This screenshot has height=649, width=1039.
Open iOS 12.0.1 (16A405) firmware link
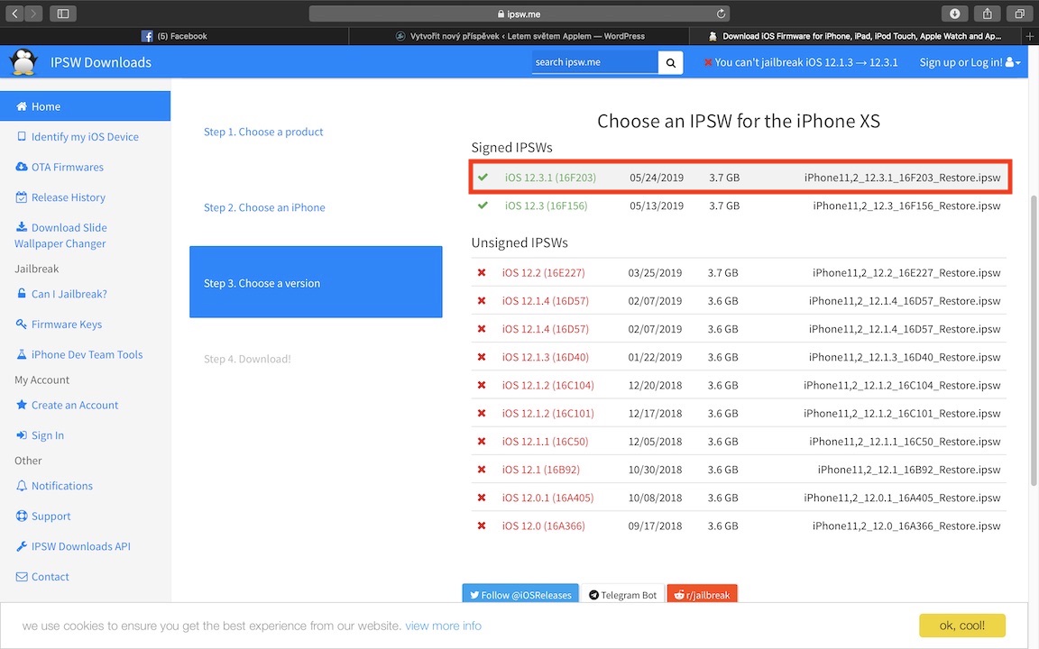(548, 498)
